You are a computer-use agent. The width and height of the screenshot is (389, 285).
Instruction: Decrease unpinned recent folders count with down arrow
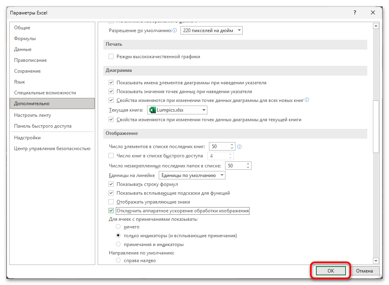(248, 167)
